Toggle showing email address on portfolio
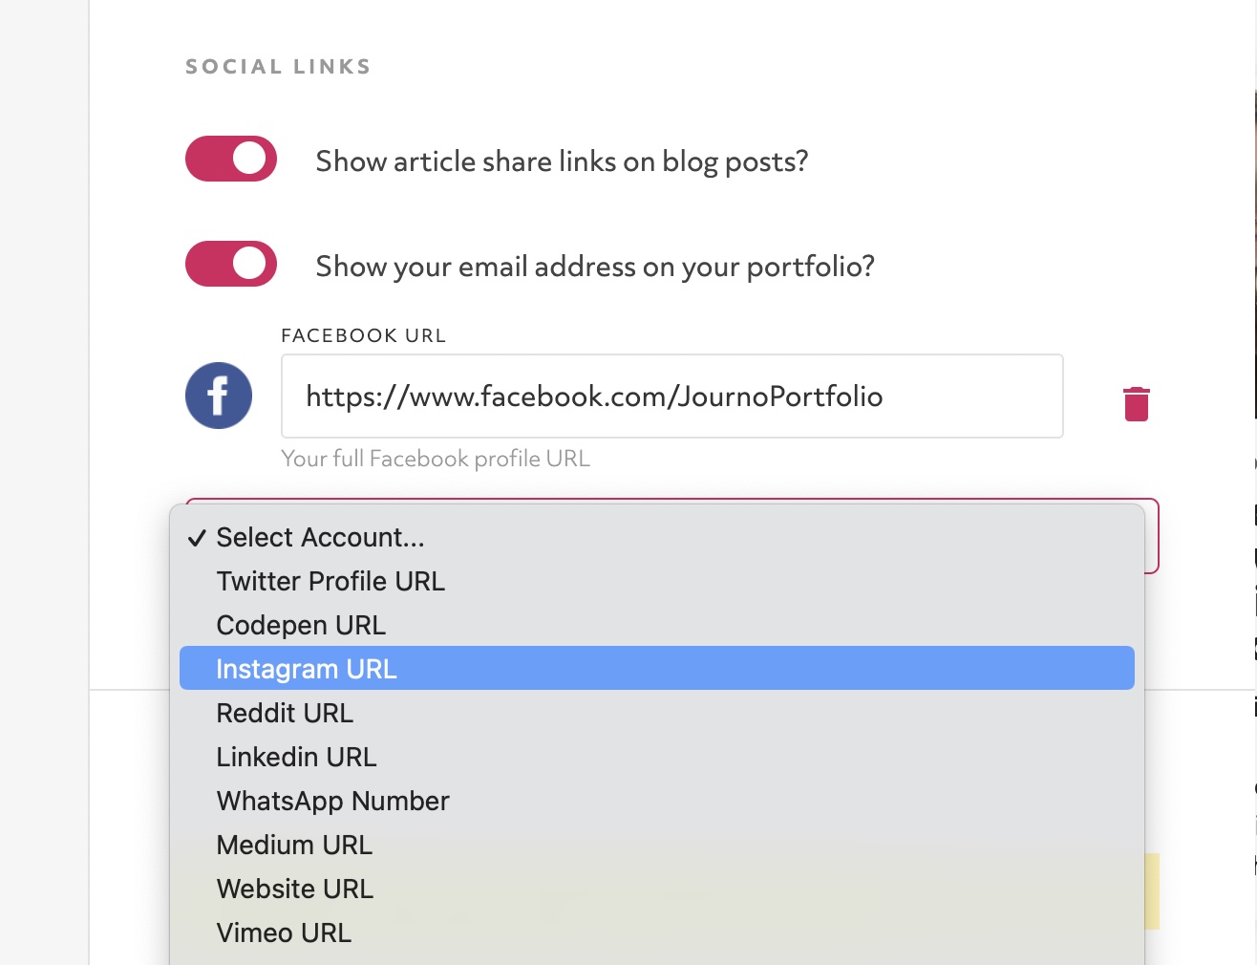The height and width of the screenshot is (965, 1257). 231,264
